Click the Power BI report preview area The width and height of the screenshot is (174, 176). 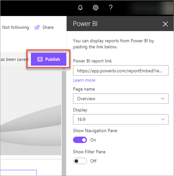point(31,110)
